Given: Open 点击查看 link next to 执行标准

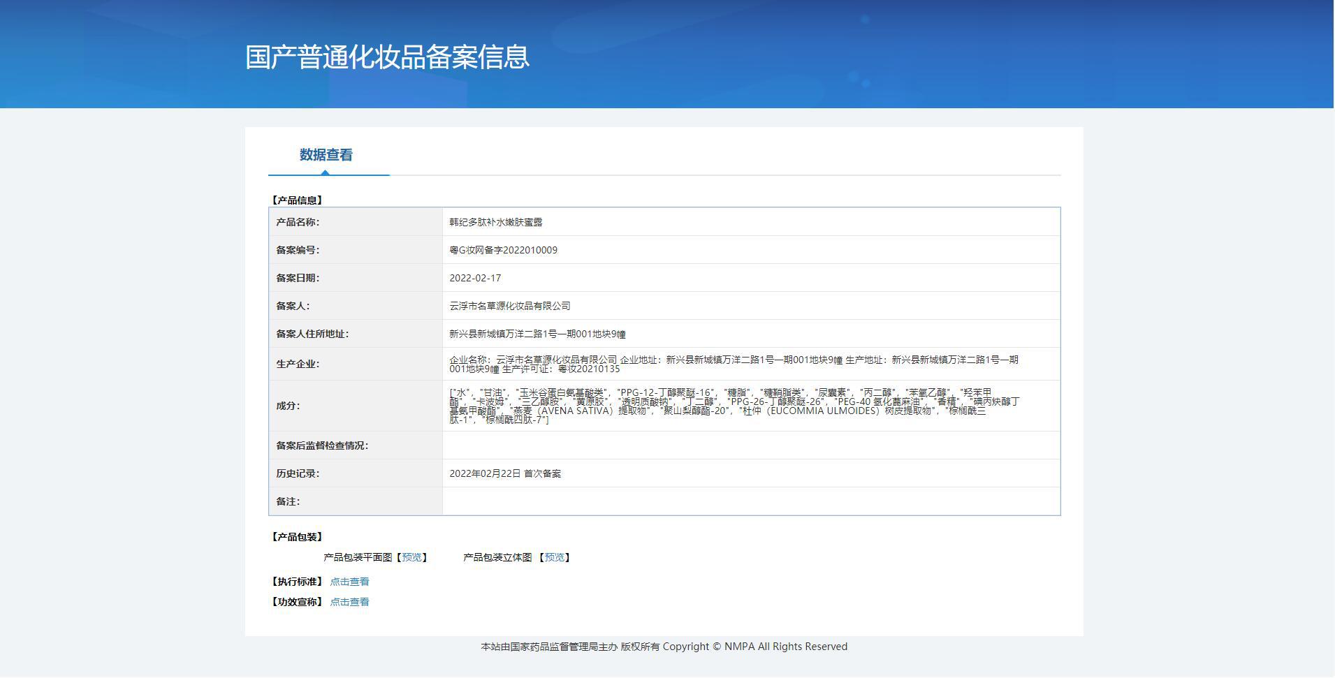Looking at the screenshot, I should pos(349,582).
